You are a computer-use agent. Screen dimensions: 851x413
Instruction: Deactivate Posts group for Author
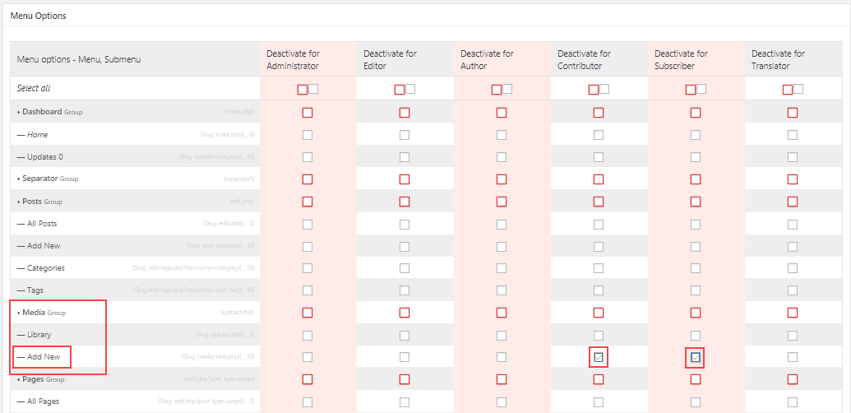[502, 202]
